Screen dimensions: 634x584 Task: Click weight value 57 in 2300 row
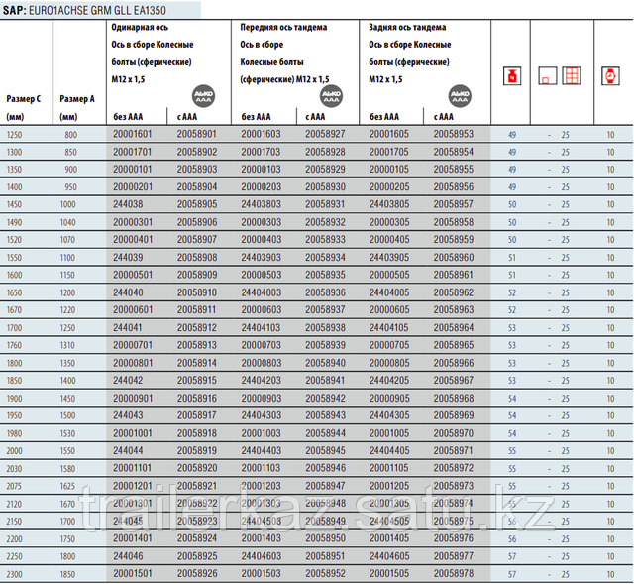512,575
